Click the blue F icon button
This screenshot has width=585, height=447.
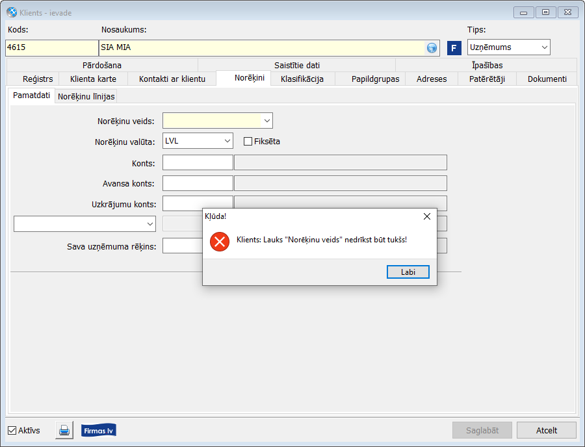click(454, 48)
